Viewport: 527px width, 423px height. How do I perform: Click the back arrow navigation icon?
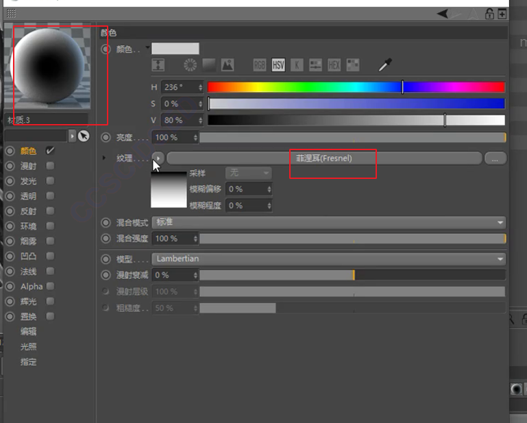[x=442, y=14]
